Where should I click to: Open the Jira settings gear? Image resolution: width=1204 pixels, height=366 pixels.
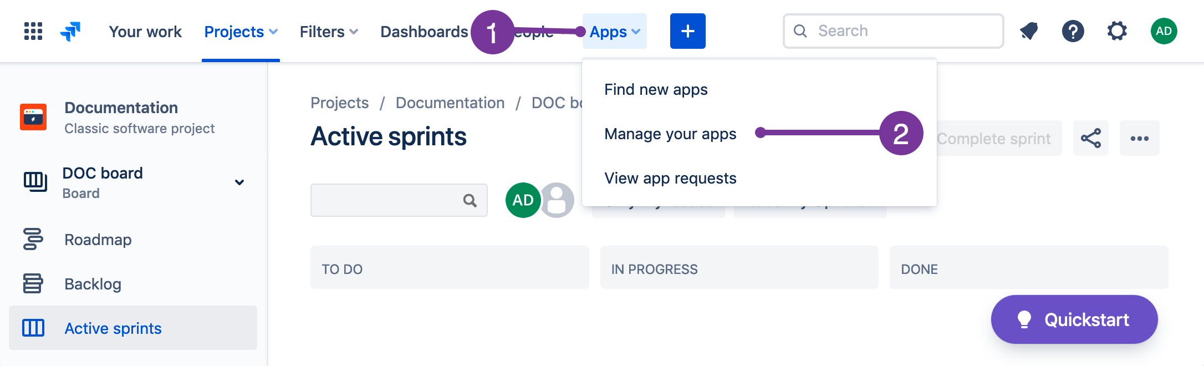pos(1118,31)
